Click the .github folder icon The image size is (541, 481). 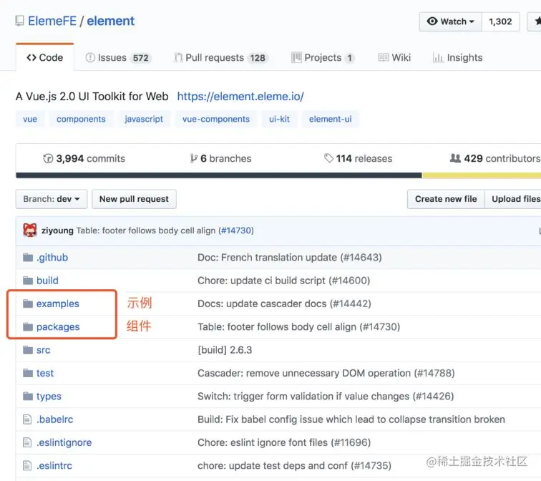(x=28, y=258)
